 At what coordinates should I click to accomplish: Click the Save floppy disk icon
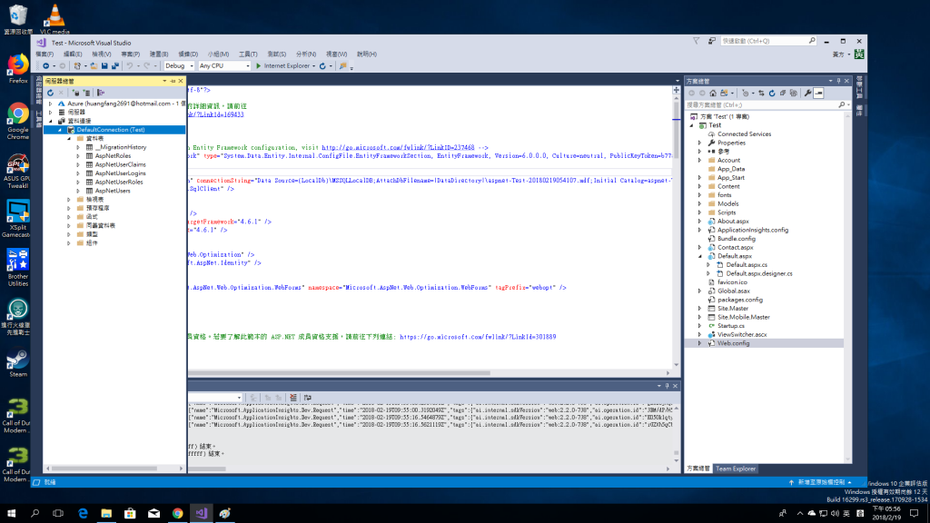104,65
